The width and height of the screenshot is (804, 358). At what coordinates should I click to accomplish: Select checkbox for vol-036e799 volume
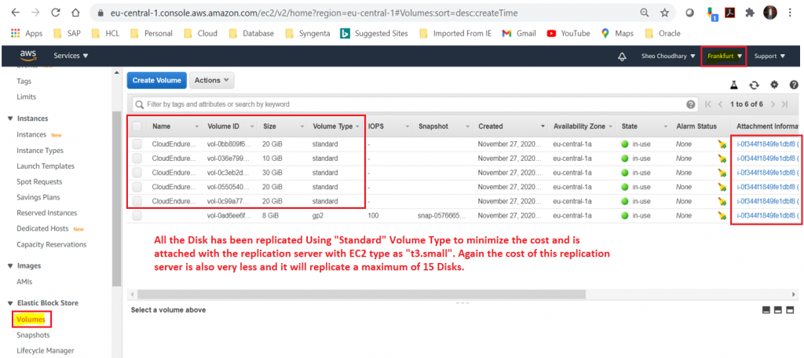[137, 159]
